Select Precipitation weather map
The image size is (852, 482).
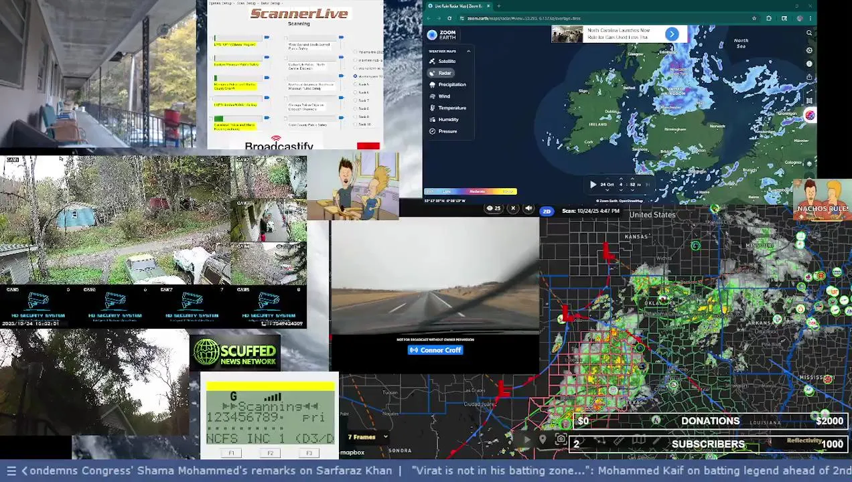tap(447, 84)
